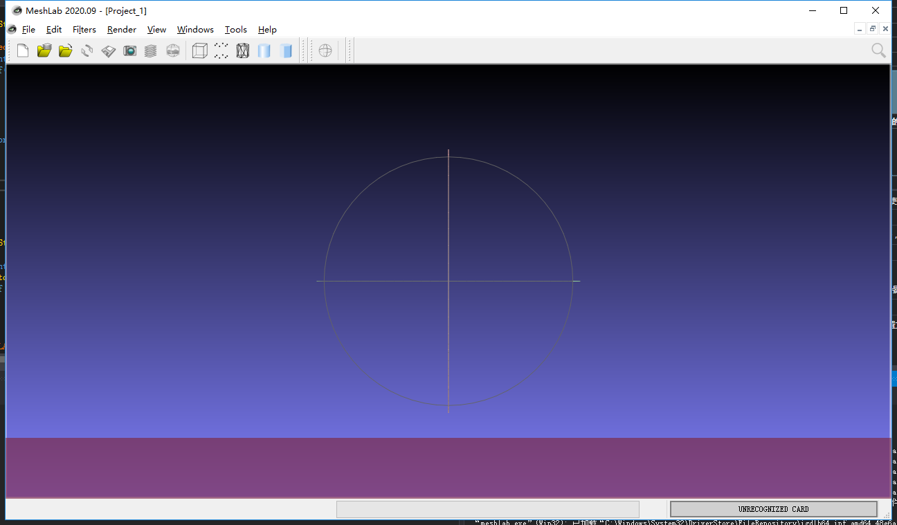Save the current project
This screenshot has height=525, width=897.
coord(108,50)
